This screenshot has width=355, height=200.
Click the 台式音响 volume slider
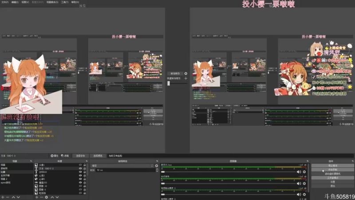(x=228, y=184)
